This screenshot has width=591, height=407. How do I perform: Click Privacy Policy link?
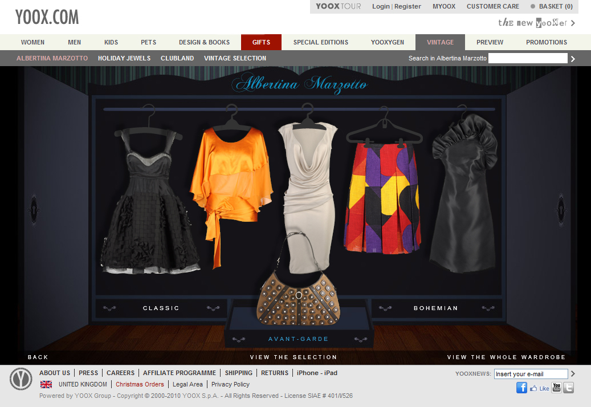230,384
